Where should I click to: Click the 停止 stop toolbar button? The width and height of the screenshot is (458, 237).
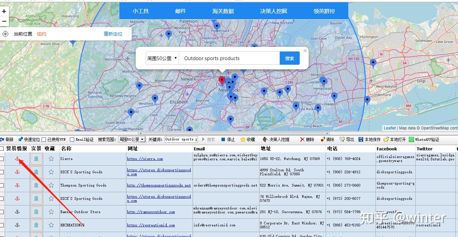tap(228, 139)
